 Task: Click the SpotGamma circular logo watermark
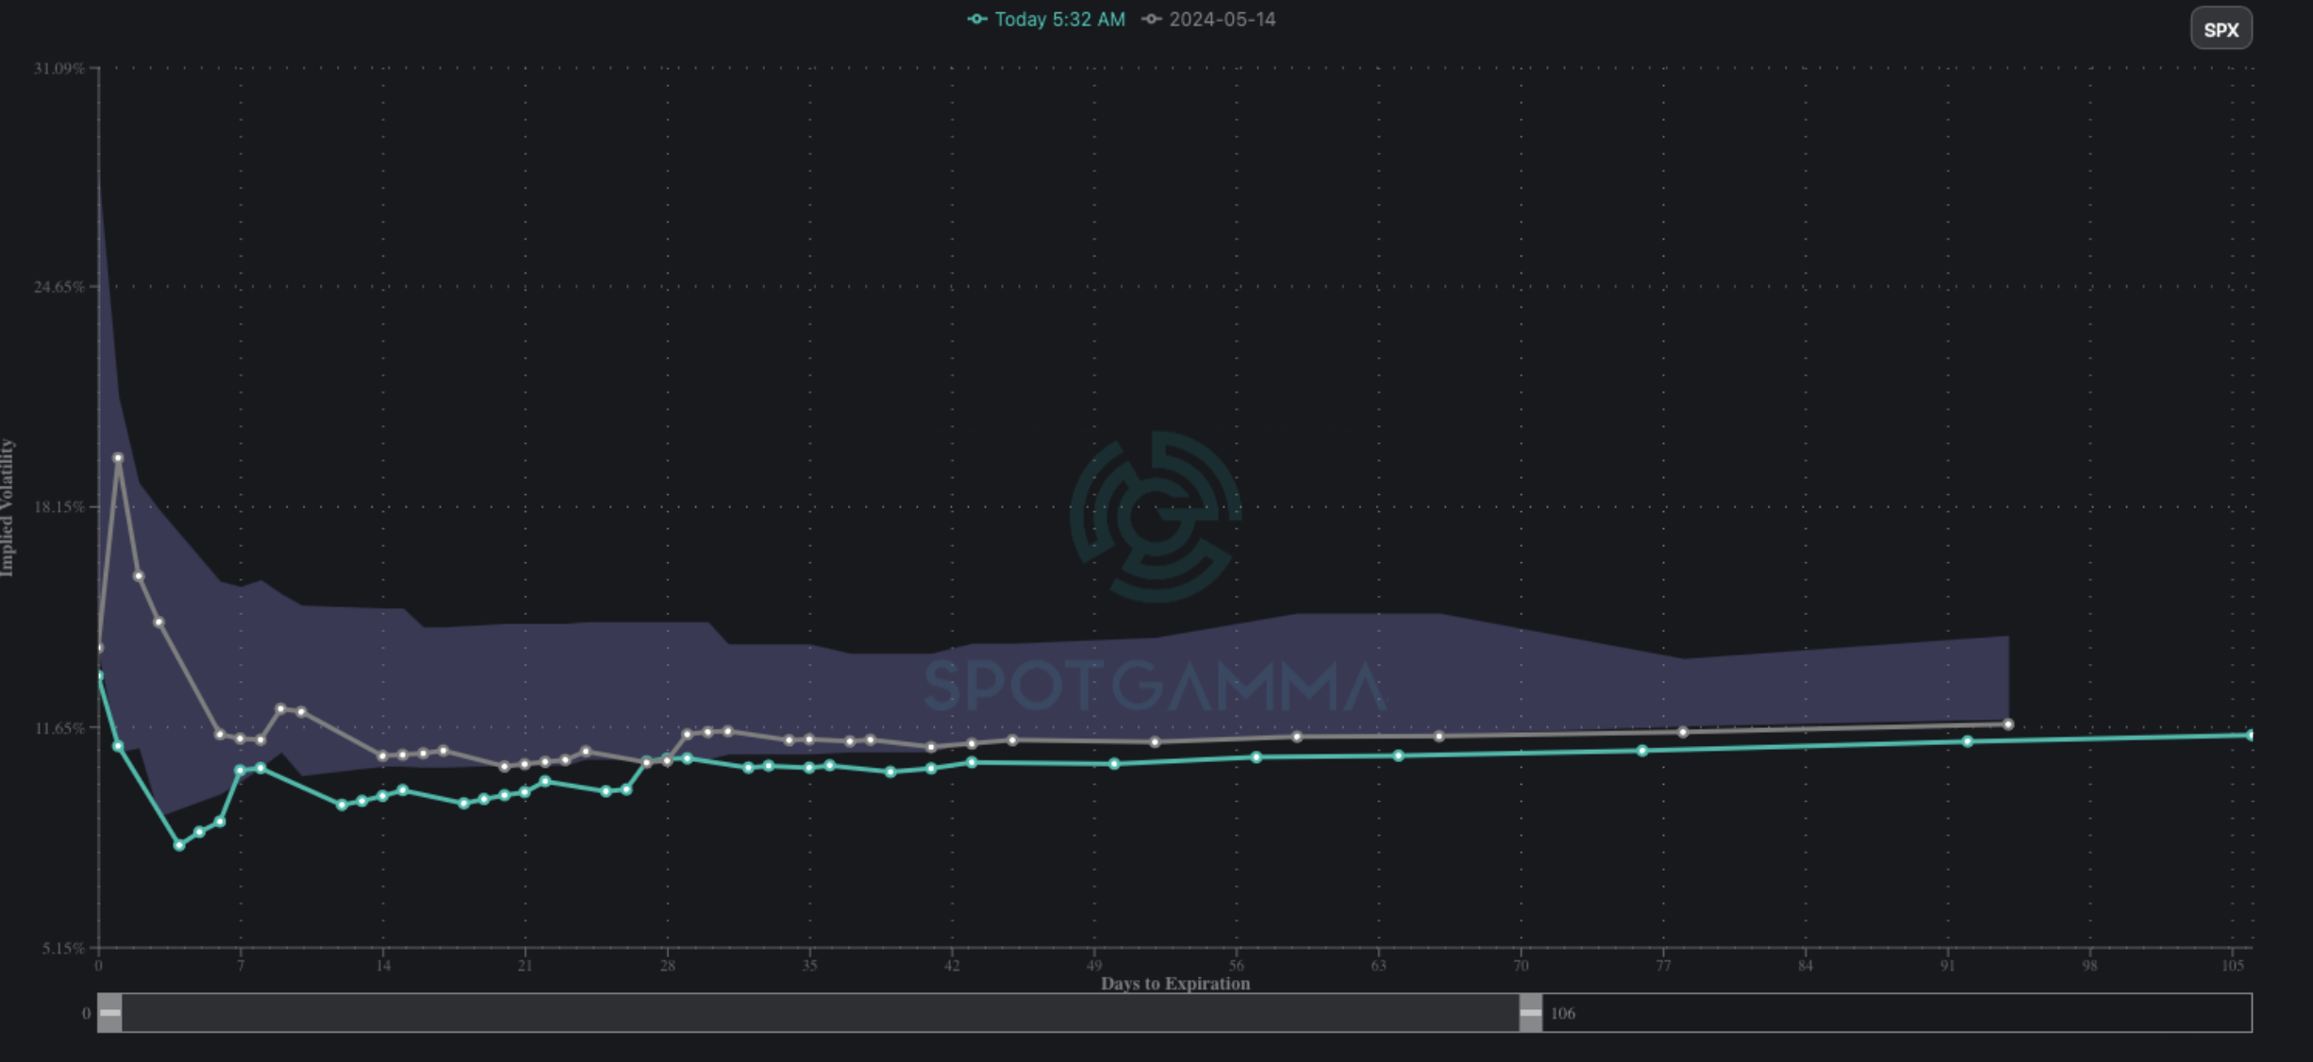point(1155,516)
